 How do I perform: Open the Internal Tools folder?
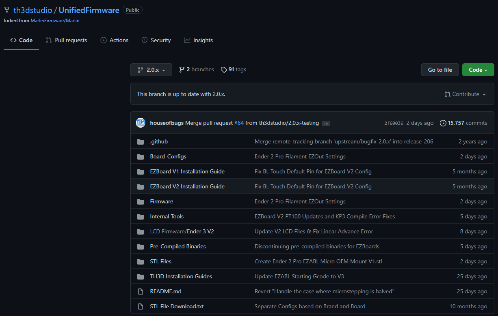pyautogui.click(x=167, y=217)
